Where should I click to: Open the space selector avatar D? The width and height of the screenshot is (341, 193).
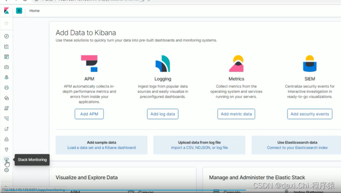19,10
